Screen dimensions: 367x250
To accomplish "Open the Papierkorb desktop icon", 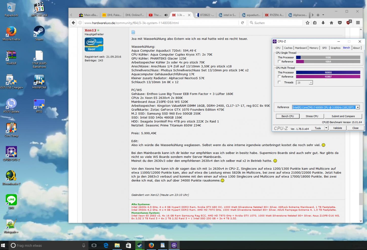I will click(x=11, y=9).
